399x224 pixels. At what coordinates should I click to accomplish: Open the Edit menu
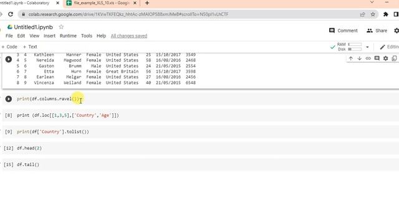[21, 36]
